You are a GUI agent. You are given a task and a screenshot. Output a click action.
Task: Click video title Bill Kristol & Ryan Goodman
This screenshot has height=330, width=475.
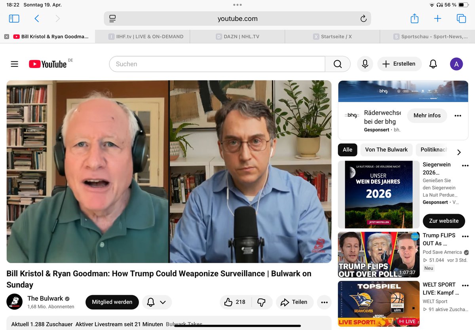point(159,279)
